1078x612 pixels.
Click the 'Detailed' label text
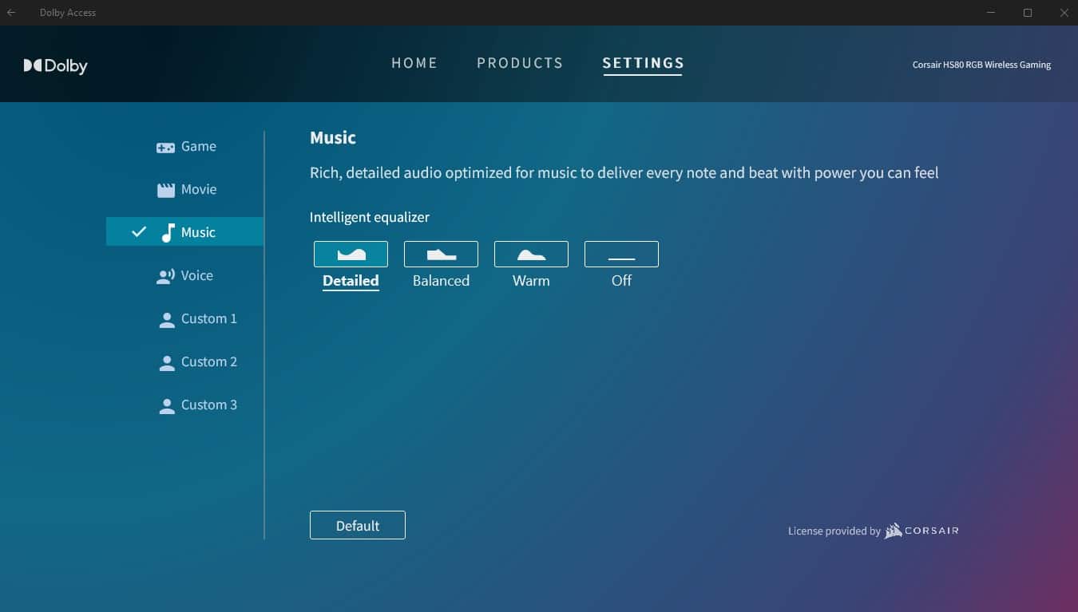coord(351,281)
